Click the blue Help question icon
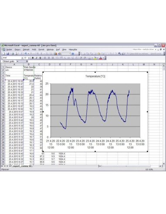Viewport: 166px width, 214px height. (73, 53)
